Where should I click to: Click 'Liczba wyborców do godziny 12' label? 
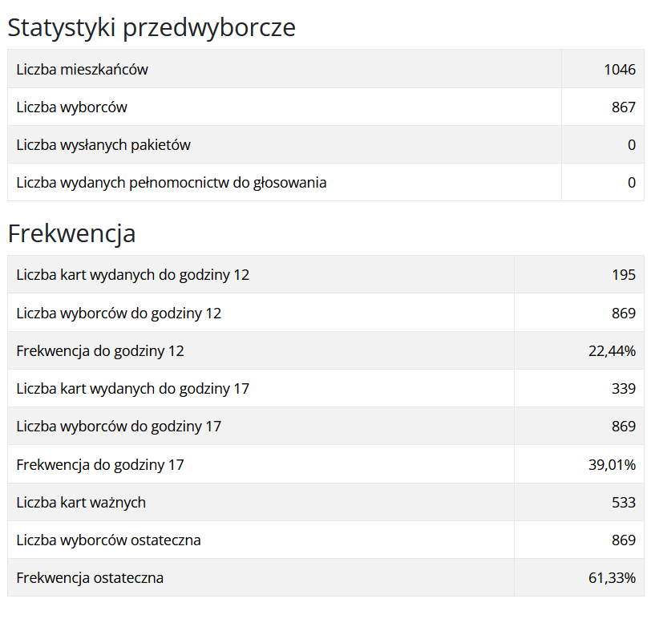pyautogui.click(x=119, y=313)
